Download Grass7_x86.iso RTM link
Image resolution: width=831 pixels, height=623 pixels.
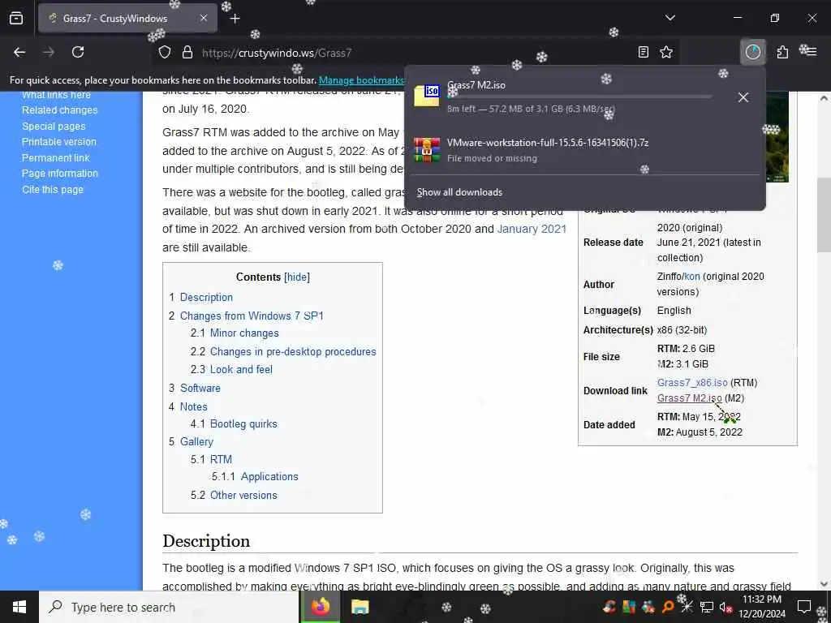(692, 383)
